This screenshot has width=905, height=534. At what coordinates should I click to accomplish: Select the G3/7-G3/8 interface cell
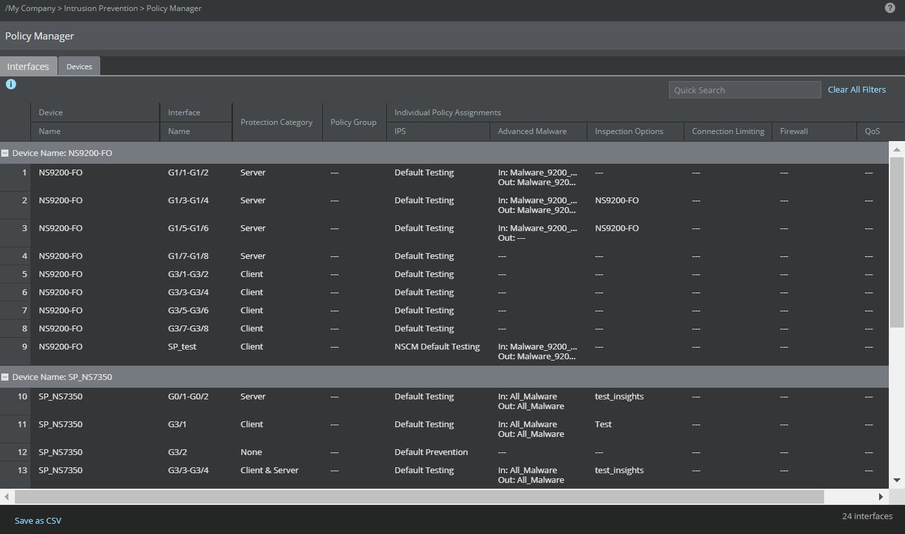coord(188,329)
